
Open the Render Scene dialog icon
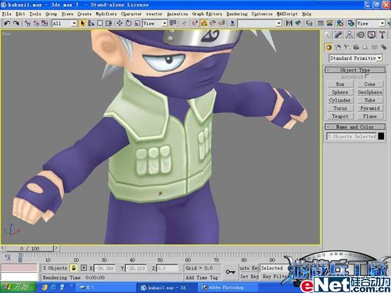pyautogui.click(x=351, y=24)
